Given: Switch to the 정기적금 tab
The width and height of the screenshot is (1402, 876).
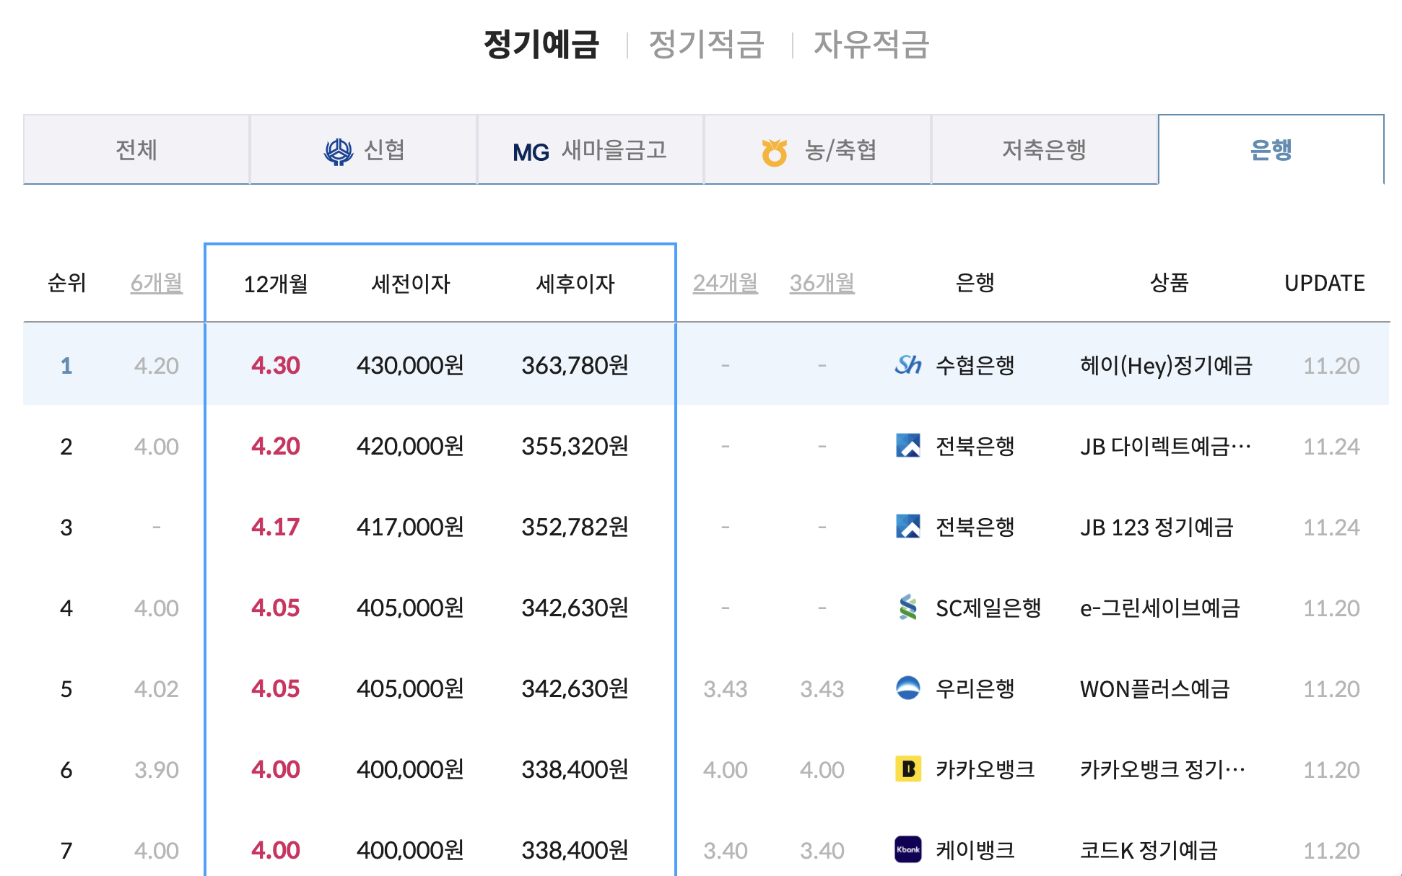Looking at the screenshot, I should coord(706,45).
